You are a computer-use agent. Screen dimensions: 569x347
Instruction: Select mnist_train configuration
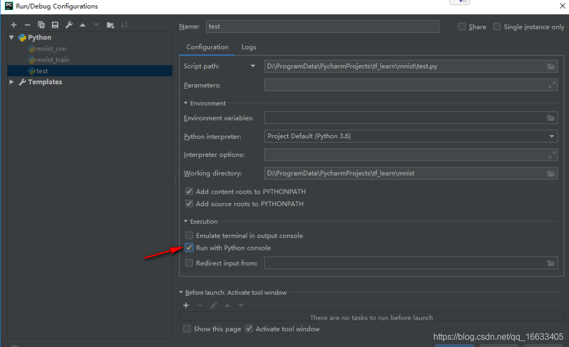point(53,60)
